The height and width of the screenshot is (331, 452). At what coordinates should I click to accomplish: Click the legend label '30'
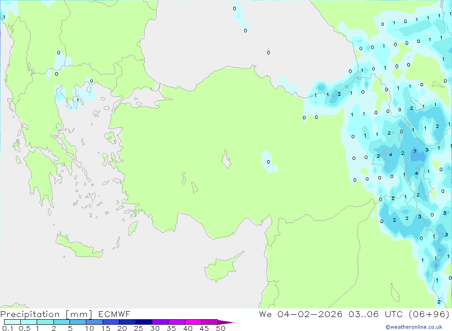point(155,328)
